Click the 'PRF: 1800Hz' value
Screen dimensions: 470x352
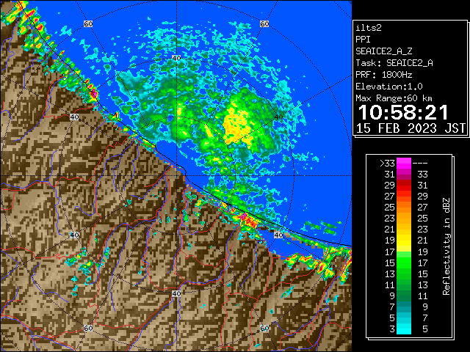384,75
